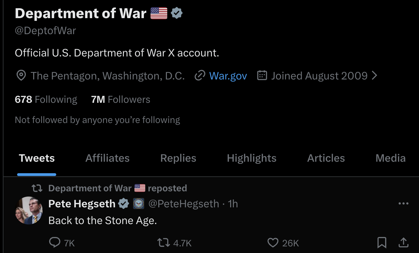This screenshot has height=253, width=419.
Task: Click the verified checkmark beside Pete Hegseth
Action: click(124, 204)
